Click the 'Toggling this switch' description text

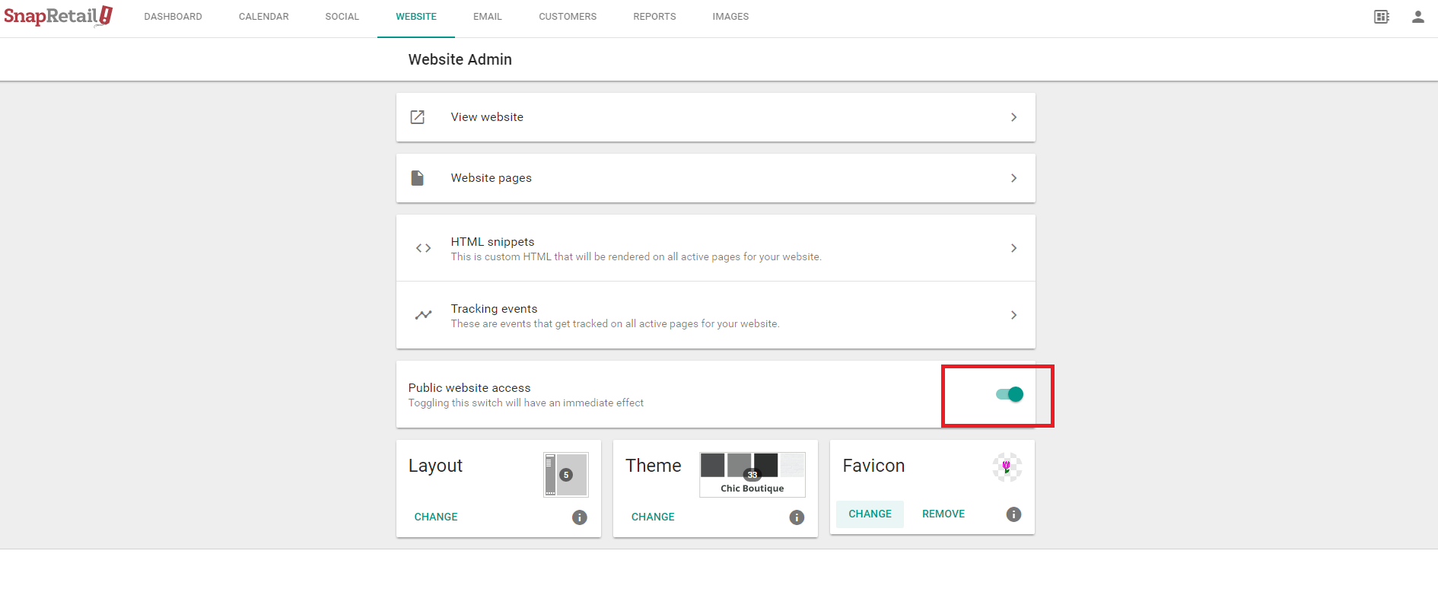526,403
